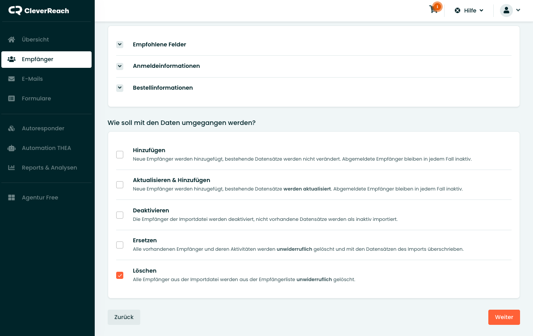Click the Automation THEA robot icon
The image size is (533, 336).
pos(12,148)
